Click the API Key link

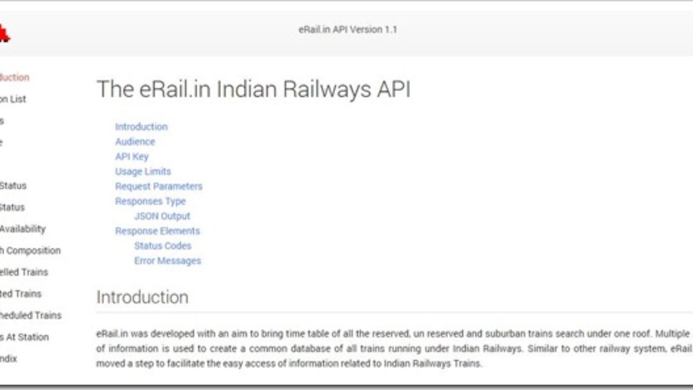[131, 157]
